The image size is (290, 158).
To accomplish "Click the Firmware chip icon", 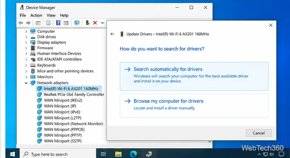I will [33, 48].
